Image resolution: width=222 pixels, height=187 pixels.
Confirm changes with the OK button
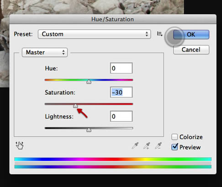191,34
